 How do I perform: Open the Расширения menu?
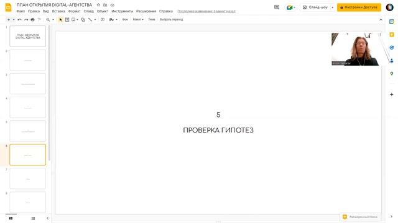(x=146, y=11)
